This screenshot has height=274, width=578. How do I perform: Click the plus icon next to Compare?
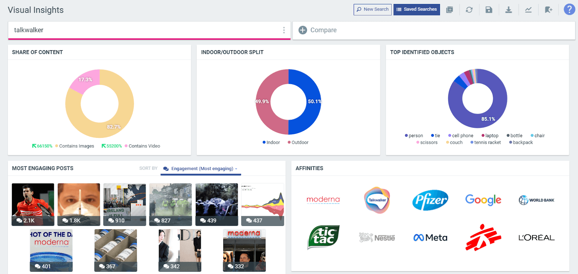pos(303,30)
